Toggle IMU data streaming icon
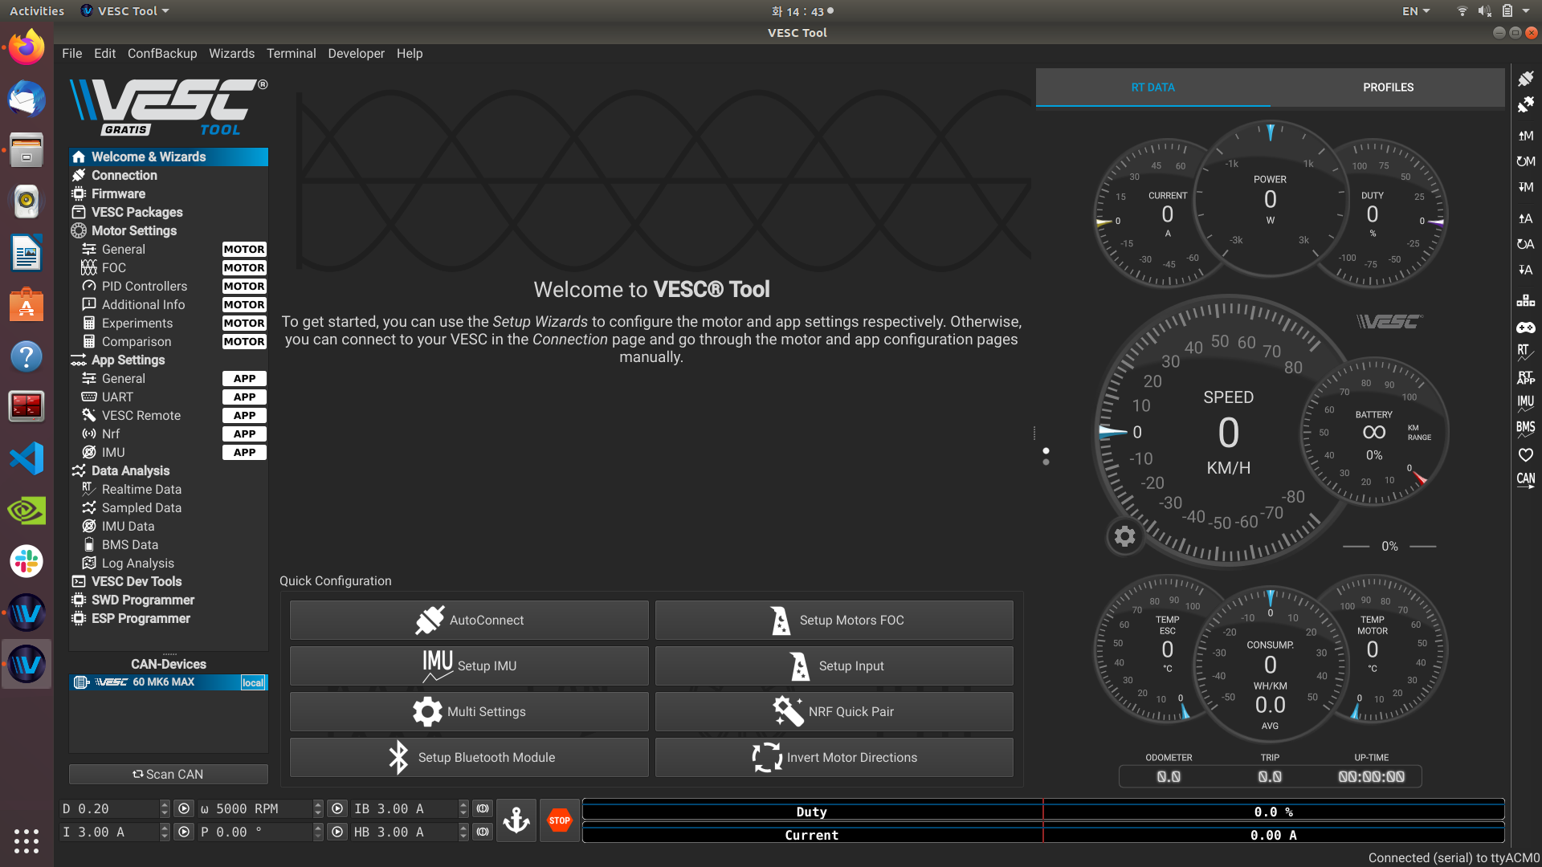 click(1525, 403)
